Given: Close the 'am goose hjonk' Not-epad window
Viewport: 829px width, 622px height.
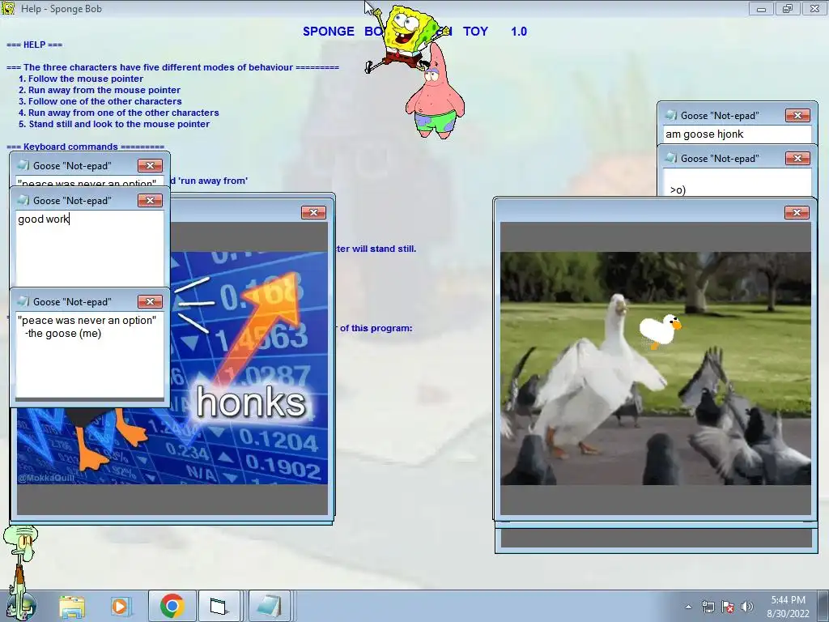Looking at the screenshot, I should (x=797, y=115).
